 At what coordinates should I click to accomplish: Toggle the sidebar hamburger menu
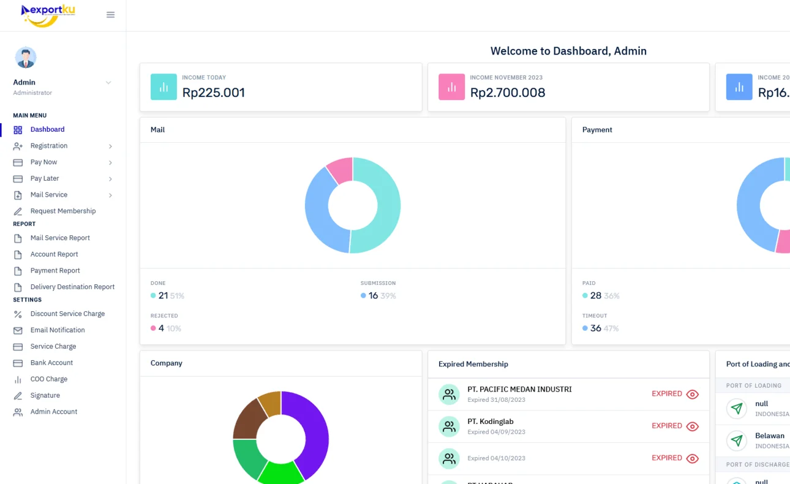click(110, 15)
